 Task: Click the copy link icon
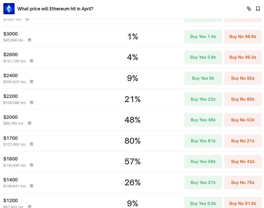click(x=249, y=9)
